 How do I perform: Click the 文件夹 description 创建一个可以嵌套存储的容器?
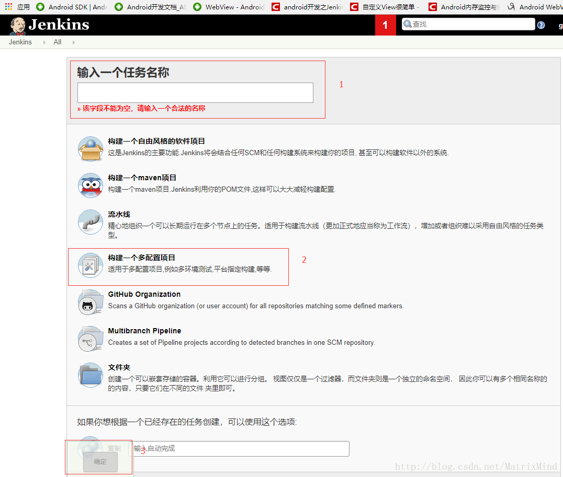(x=328, y=383)
